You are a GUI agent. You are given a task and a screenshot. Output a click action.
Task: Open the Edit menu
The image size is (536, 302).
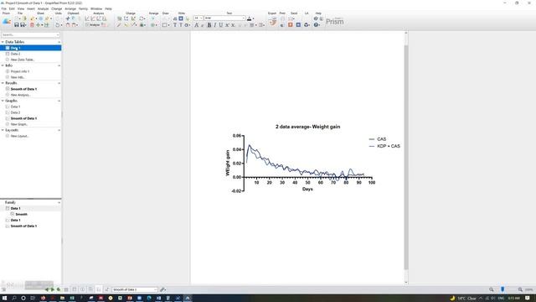pyautogui.click(x=12, y=8)
